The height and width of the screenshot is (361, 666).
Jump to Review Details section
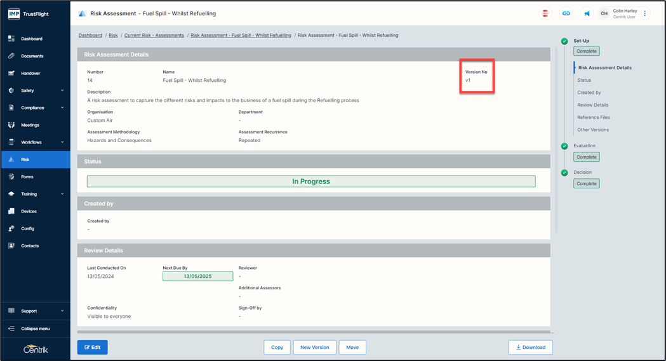pos(592,105)
